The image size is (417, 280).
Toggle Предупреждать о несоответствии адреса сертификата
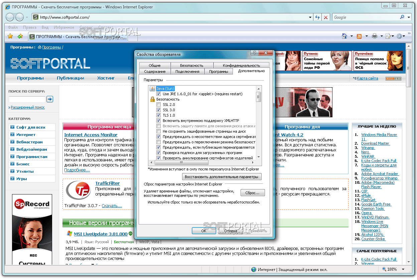tap(159, 137)
